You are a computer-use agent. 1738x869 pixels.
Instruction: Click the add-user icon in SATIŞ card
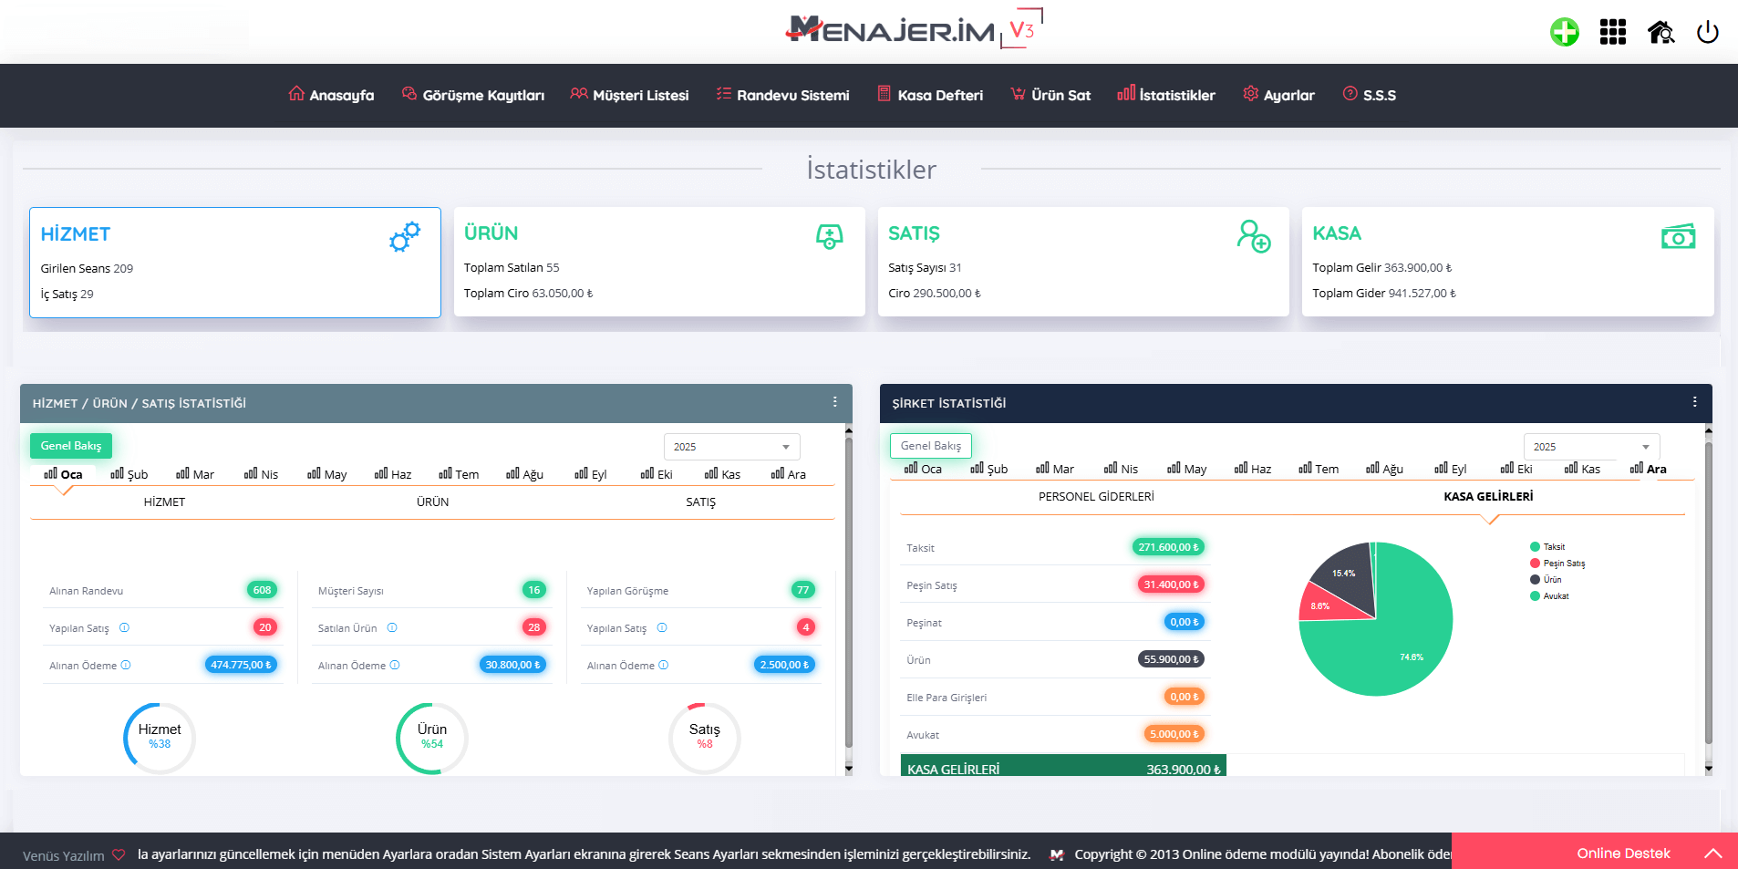[x=1254, y=236]
